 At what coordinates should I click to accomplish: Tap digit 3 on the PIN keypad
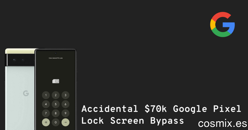pyautogui.click(x=65, y=95)
